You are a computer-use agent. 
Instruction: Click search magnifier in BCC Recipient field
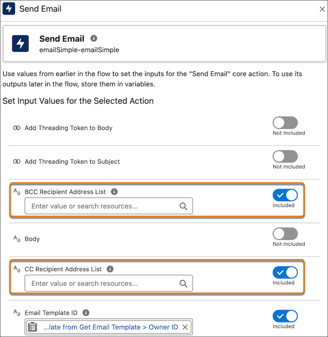point(183,206)
